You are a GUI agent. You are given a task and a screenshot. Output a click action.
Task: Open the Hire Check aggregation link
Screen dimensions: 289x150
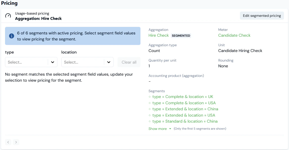(159, 35)
